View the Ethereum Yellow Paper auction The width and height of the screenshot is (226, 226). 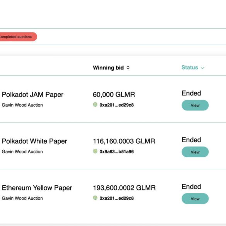point(195,199)
